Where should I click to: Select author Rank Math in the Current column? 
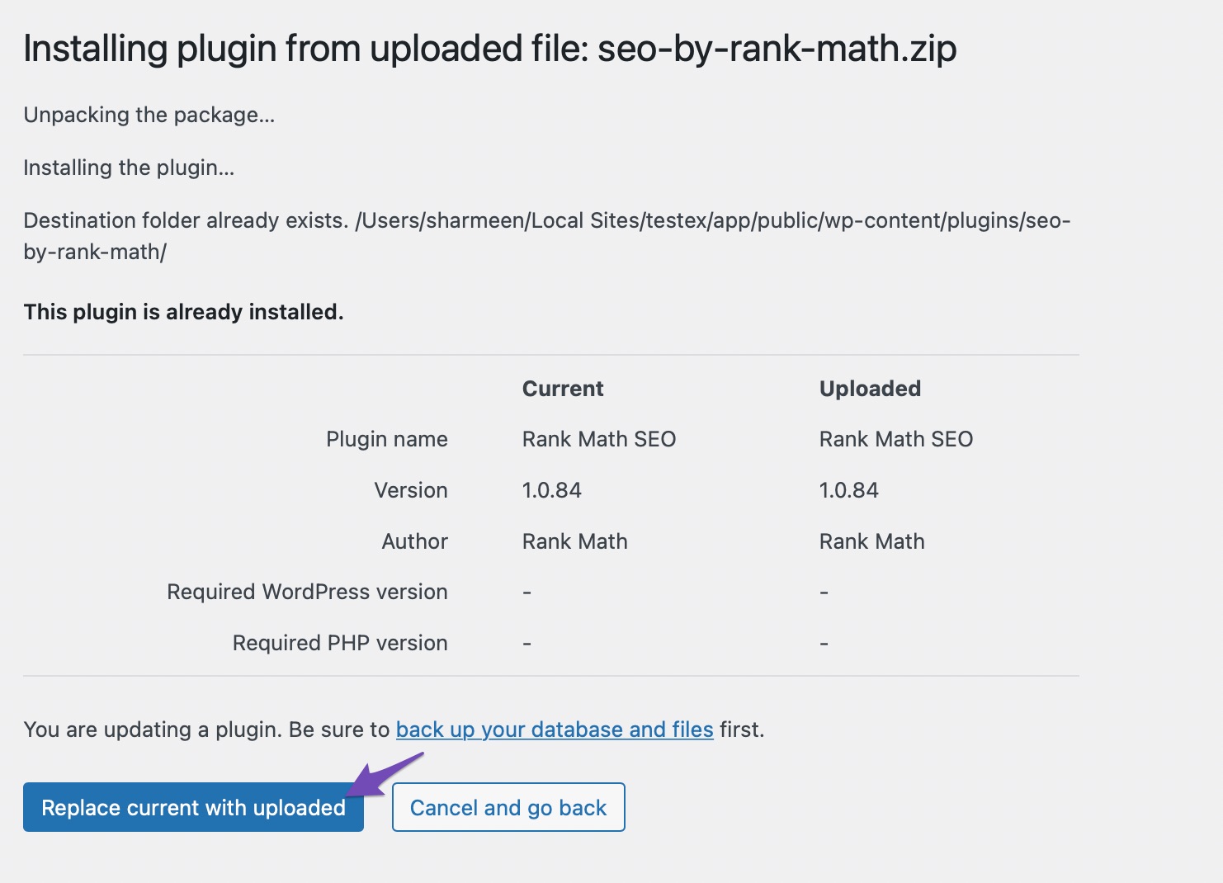click(x=575, y=541)
